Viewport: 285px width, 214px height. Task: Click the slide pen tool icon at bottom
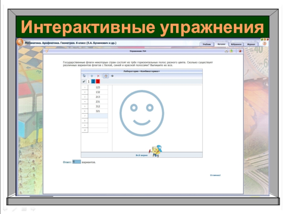point(14,209)
